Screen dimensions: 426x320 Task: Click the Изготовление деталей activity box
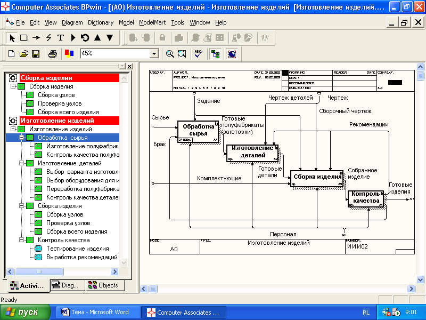[252, 154]
